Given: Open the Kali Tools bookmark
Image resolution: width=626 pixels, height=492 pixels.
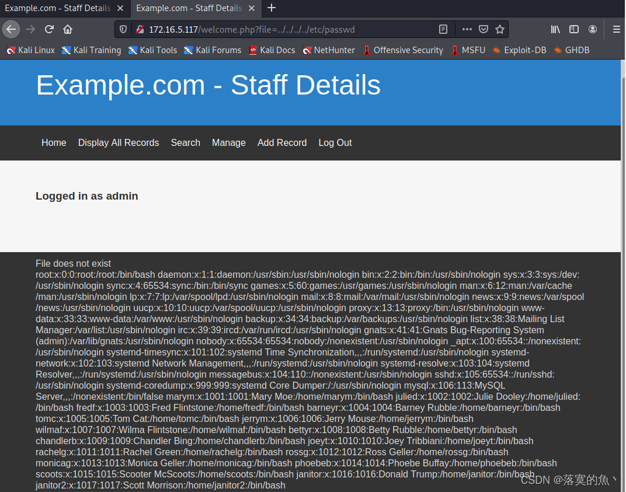Looking at the screenshot, I should (152, 50).
